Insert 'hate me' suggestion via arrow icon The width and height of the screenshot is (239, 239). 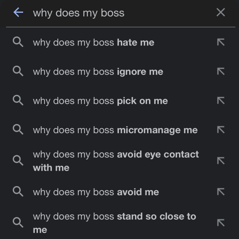coord(221,42)
